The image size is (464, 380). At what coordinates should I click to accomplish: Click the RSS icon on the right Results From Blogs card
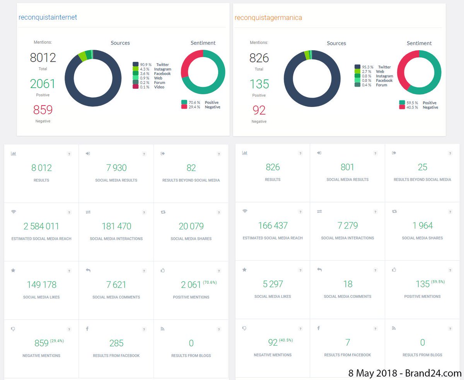(394, 328)
